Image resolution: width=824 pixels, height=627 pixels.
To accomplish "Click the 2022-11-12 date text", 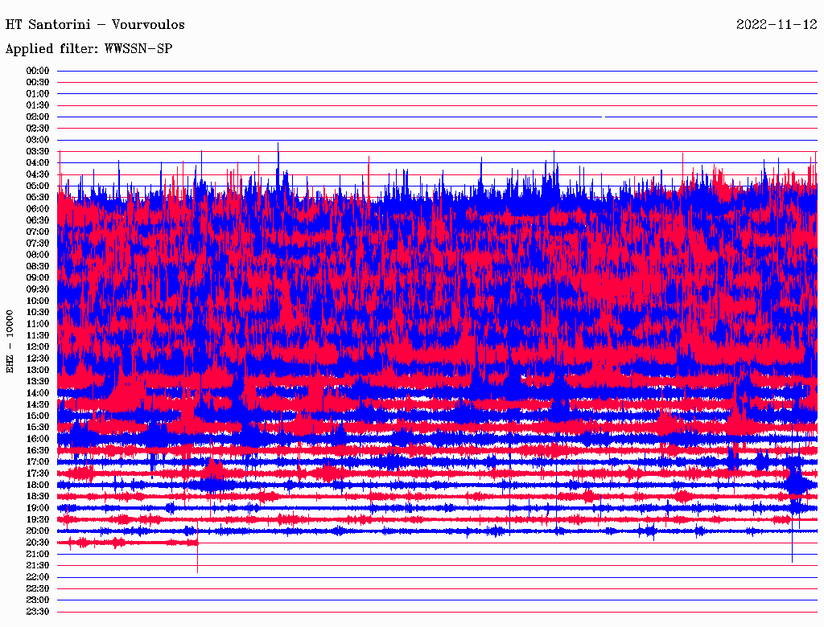I will (x=776, y=25).
